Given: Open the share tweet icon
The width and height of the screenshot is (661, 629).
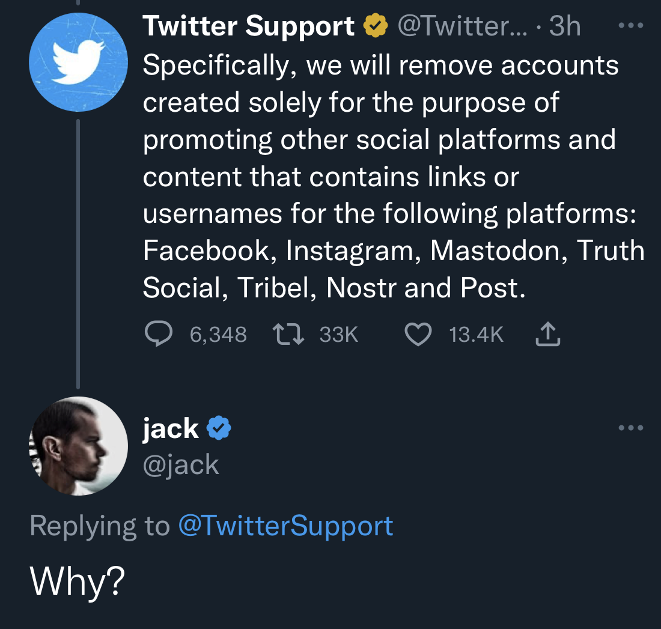Looking at the screenshot, I should point(547,334).
